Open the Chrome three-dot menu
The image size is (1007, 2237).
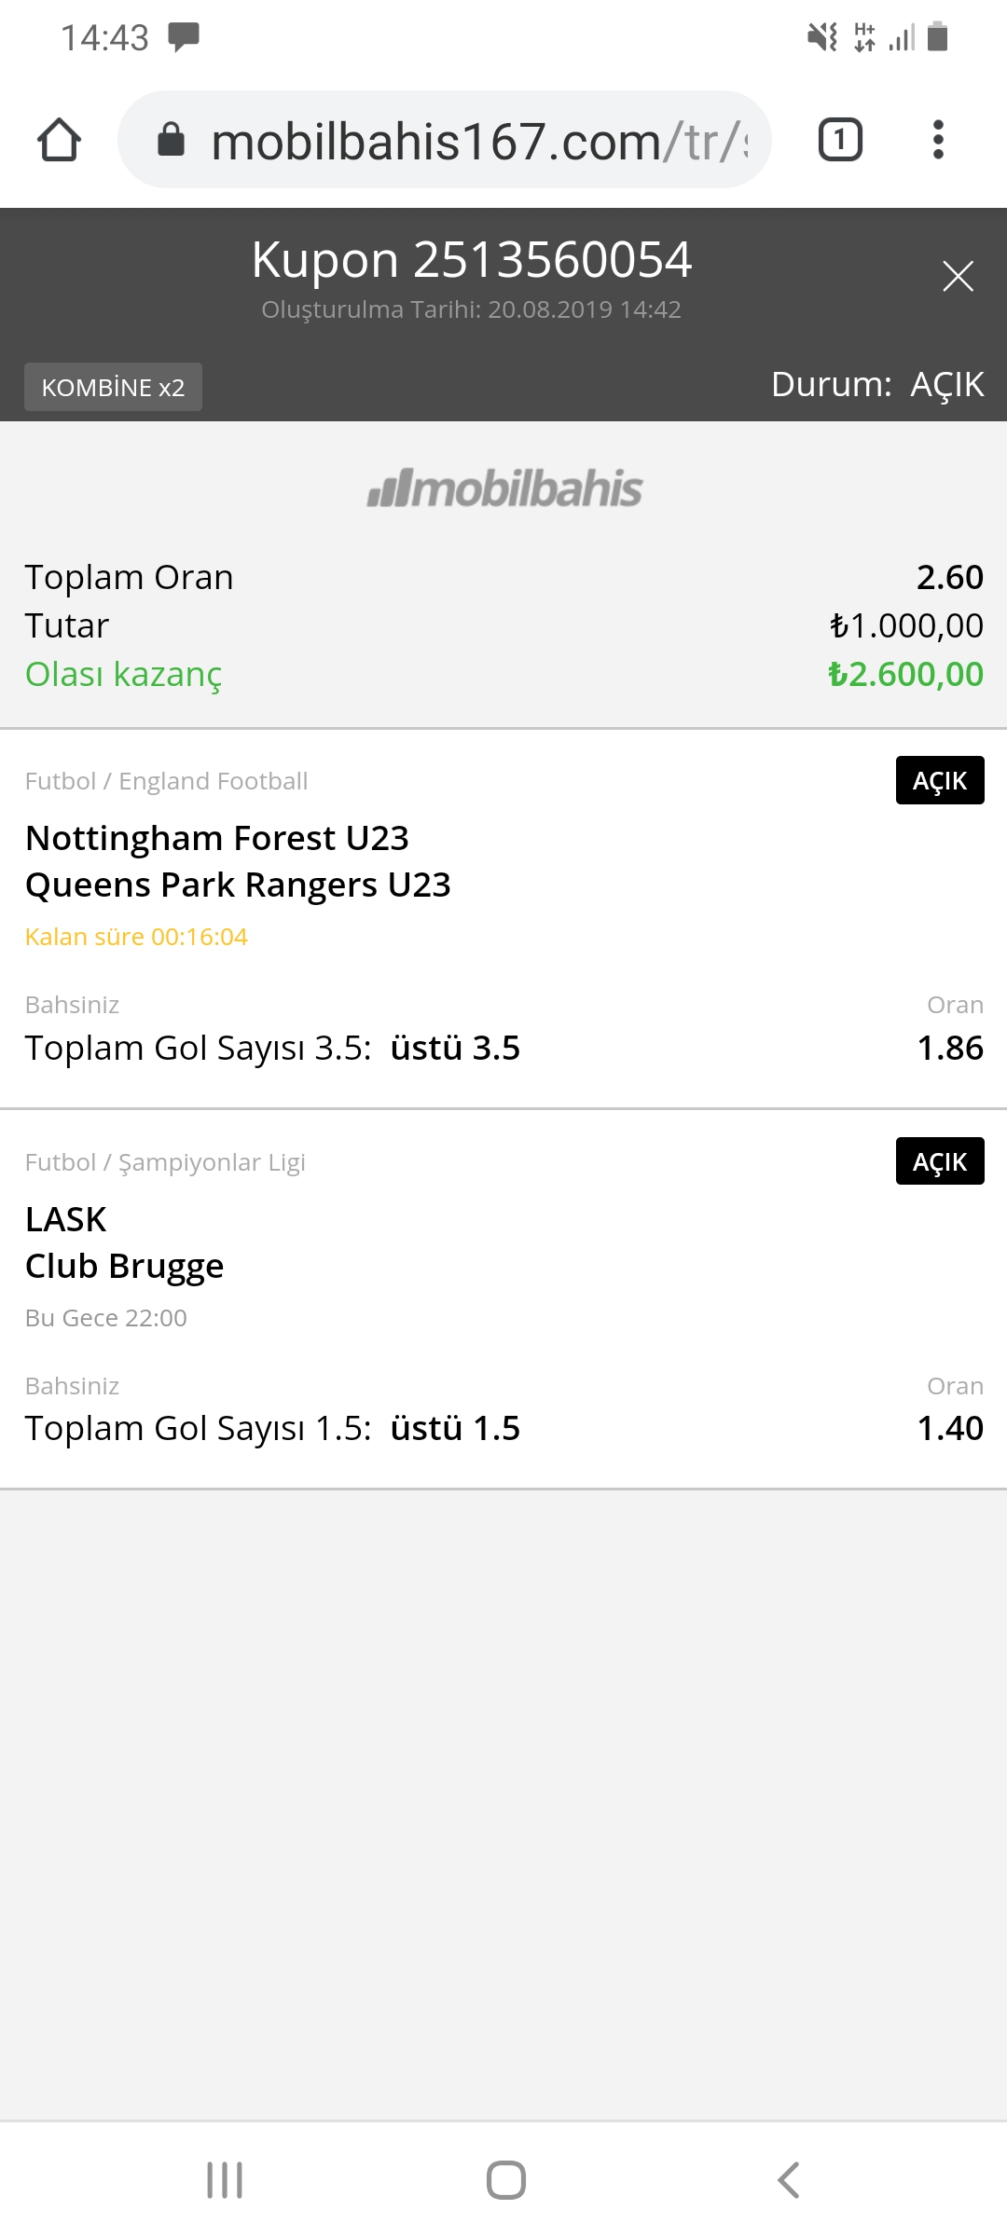point(938,140)
